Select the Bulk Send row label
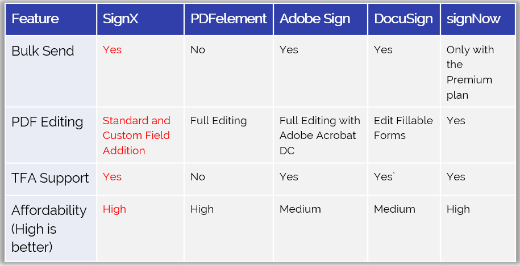520x266 pixels. pyautogui.click(x=43, y=51)
